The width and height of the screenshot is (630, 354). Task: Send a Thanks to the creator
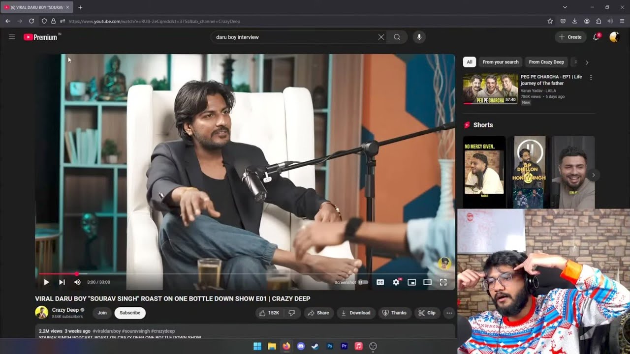click(x=395, y=313)
